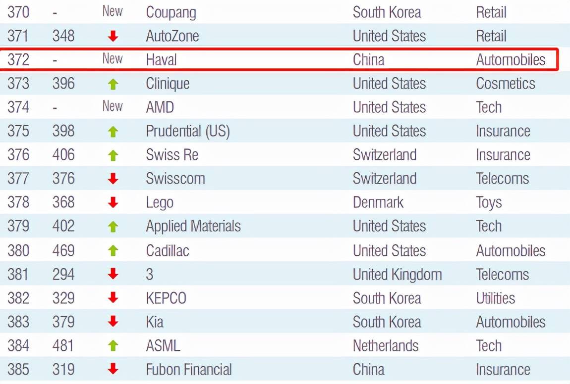The height and width of the screenshot is (384, 570).
Task: Click the green up arrow for Swiss Re
Action: coord(113,155)
